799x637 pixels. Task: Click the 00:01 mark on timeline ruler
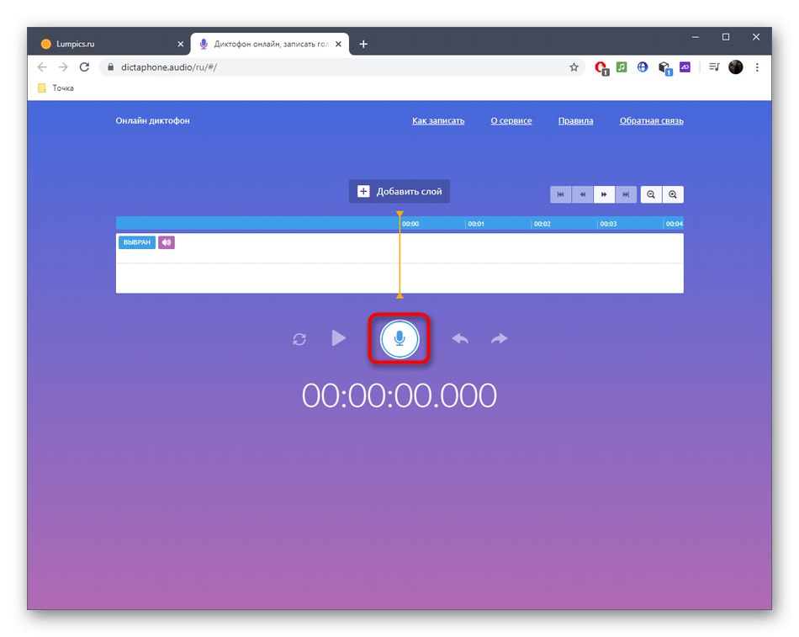[x=476, y=224]
